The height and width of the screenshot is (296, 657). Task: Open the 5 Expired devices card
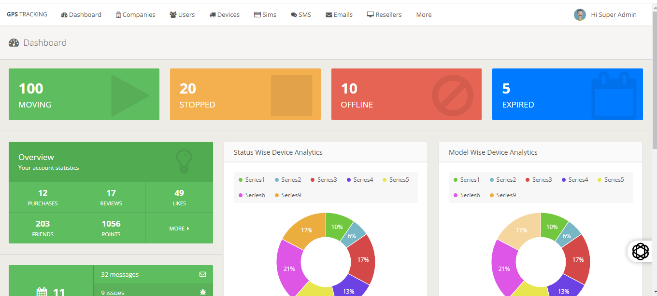(568, 94)
